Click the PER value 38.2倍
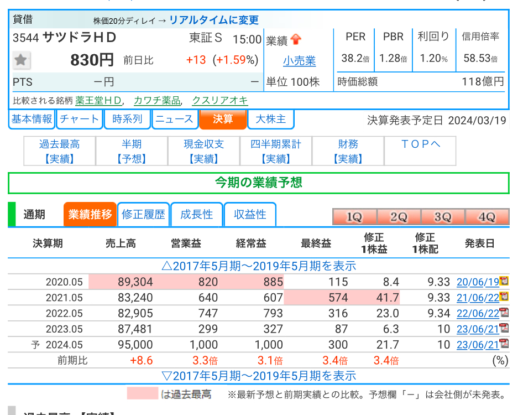 pos(355,59)
